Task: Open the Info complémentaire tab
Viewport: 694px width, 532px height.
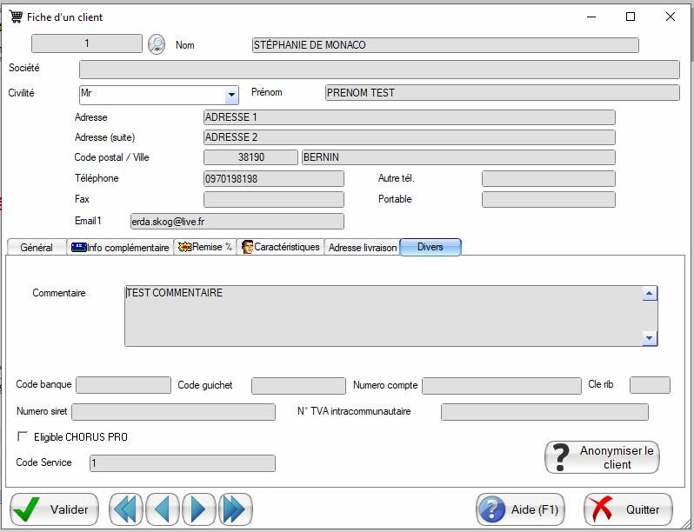Action: [x=120, y=248]
